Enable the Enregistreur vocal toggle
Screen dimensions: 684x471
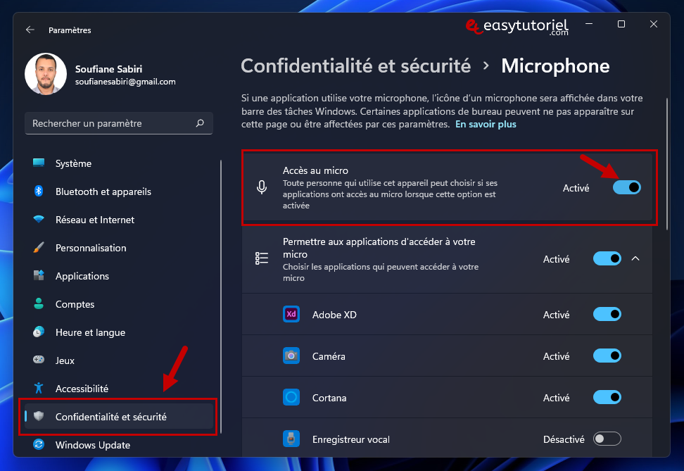click(x=607, y=439)
